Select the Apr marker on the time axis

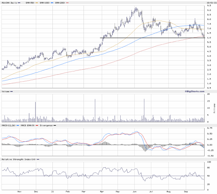coord(102,191)
